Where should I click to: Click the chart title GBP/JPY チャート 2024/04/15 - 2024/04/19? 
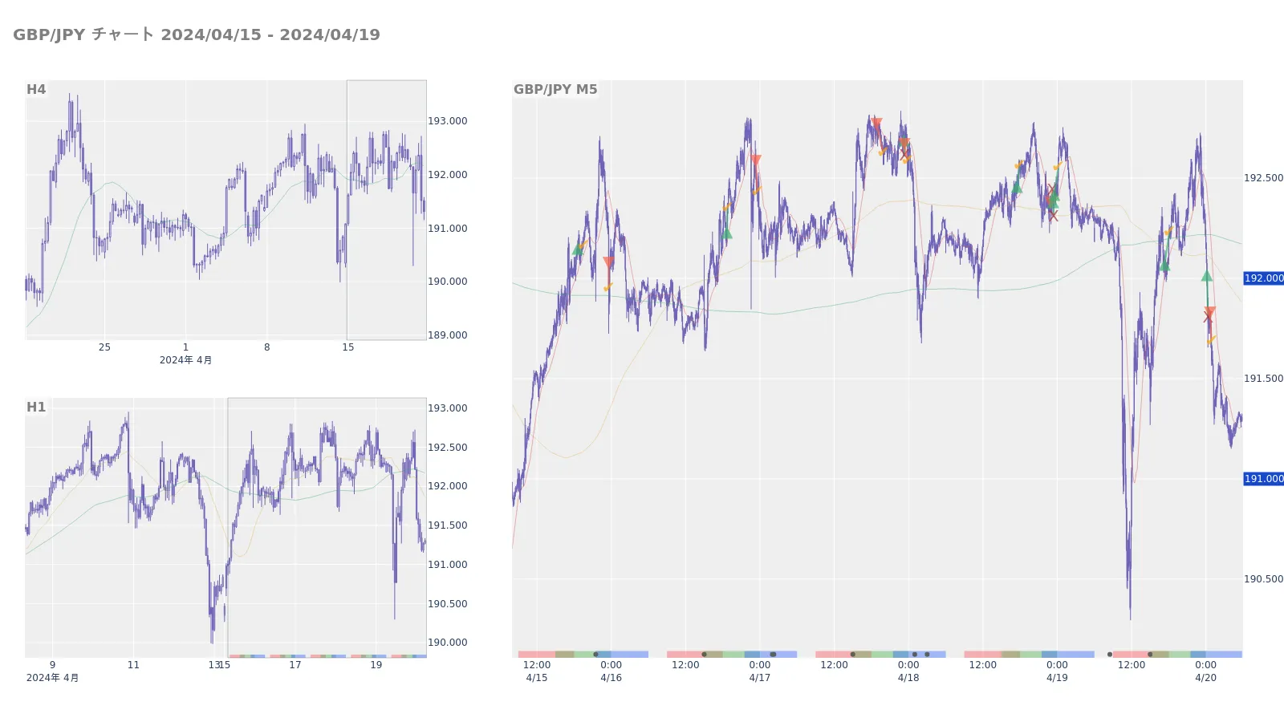pos(197,34)
